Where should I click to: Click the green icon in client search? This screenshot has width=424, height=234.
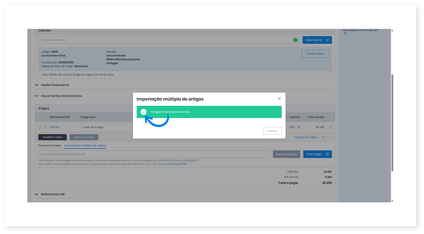point(295,40)
